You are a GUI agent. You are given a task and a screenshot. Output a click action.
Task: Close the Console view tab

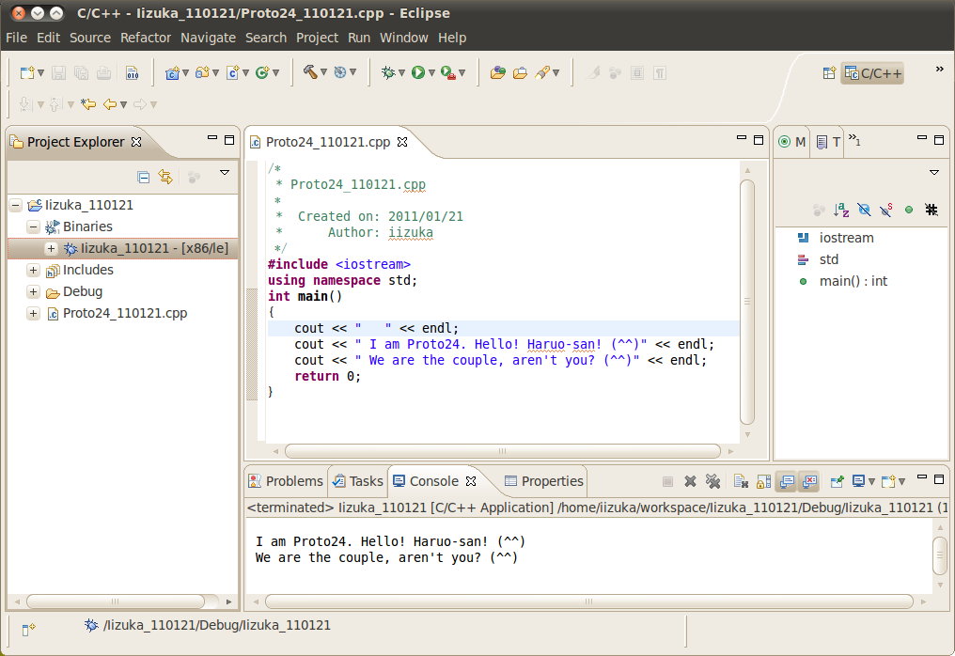[471, 481]
